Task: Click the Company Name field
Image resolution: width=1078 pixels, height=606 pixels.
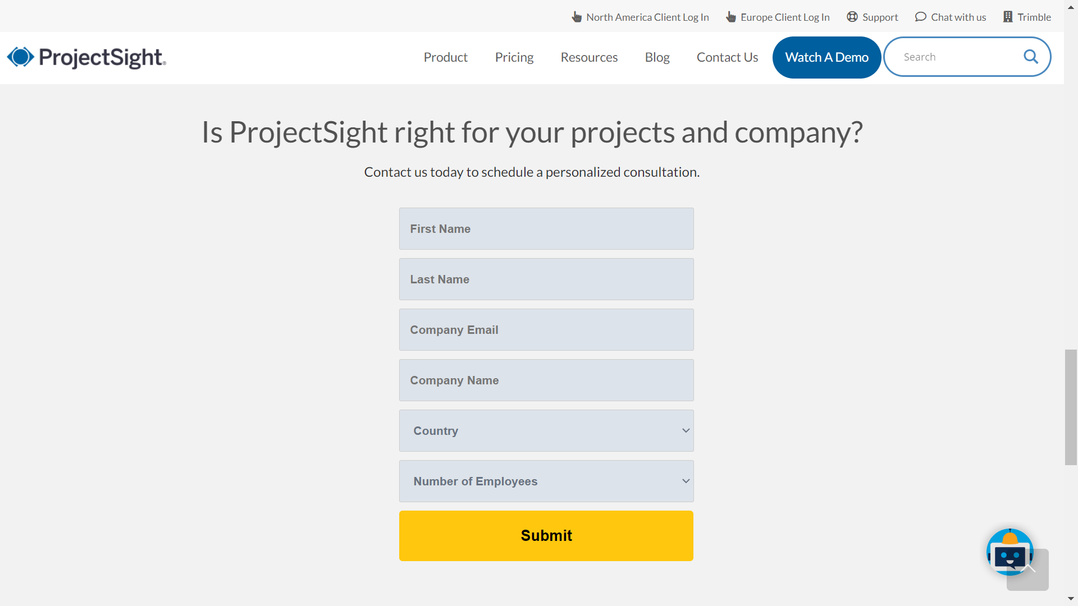Action: pos(546,380)
